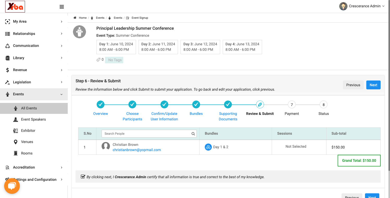Viewport: 390px width, 198px height.
Task: Click the event podium icon
Action: [79, 32]
